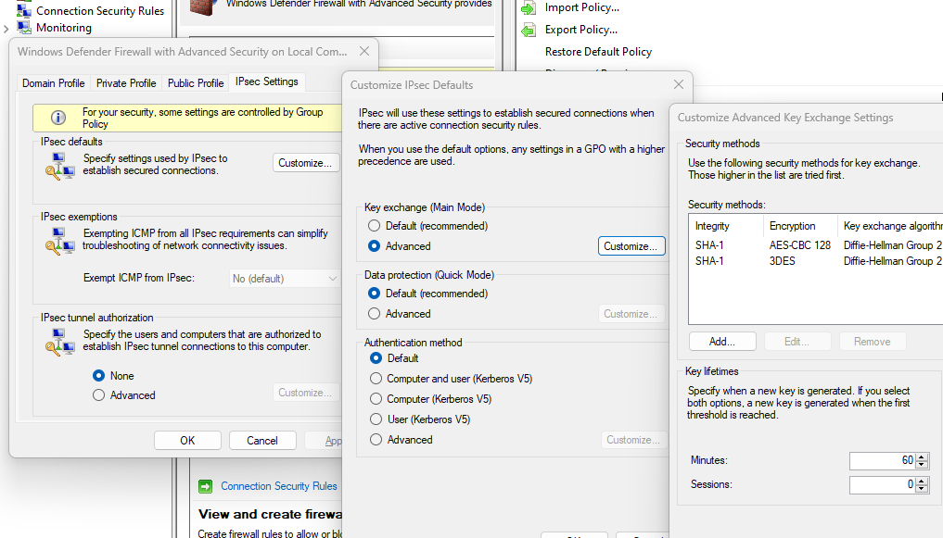Click the Integrity column header
This screenshot has height=538, width=943.
[726, 226]
